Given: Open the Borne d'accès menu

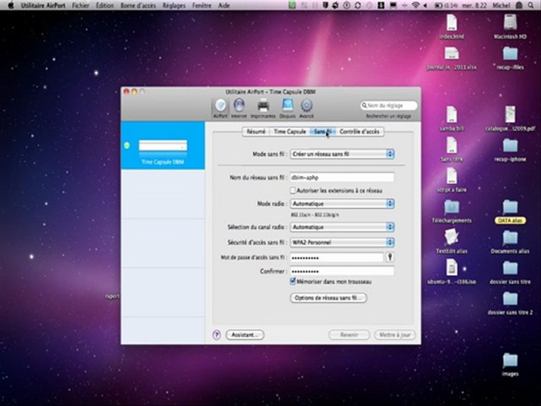Looking at the screenshot, I should (x=138, y=5).
